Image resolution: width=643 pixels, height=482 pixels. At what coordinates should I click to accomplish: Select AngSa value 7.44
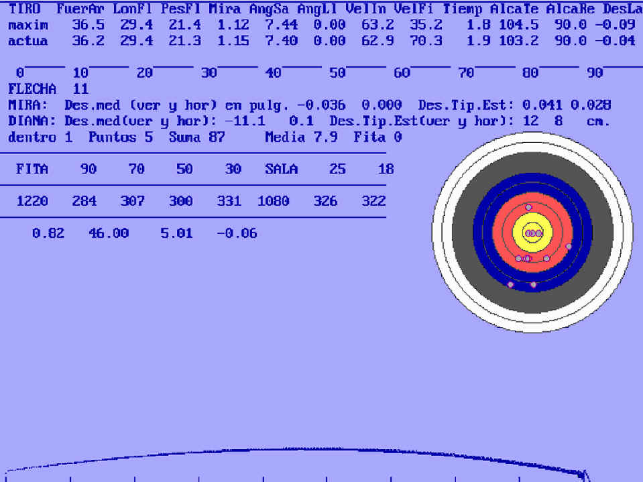282,25
